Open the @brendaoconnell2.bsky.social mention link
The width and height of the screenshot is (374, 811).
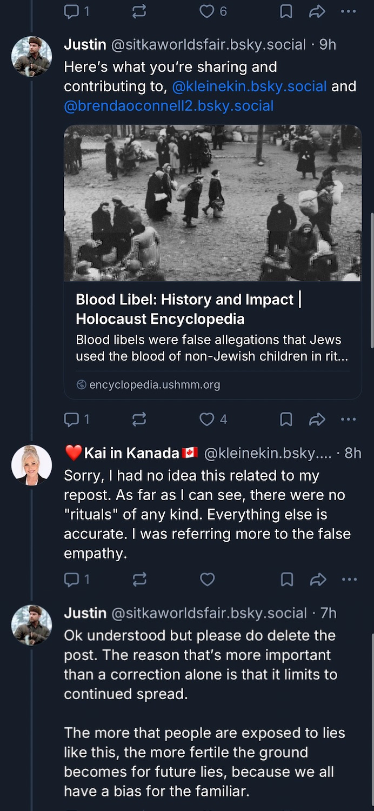click(x=169, y=106)
